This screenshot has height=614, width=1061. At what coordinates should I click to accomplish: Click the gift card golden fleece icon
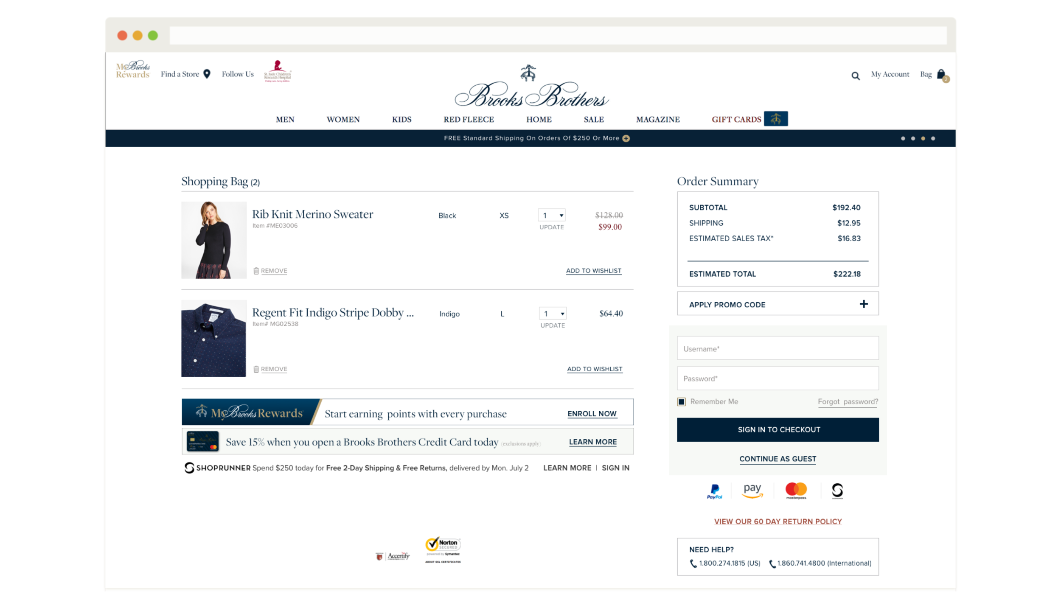point(775,119)
